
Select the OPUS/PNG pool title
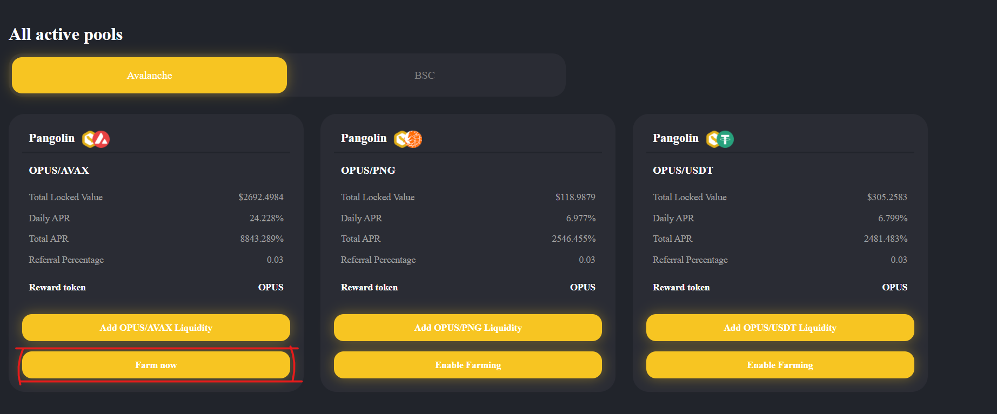368,171
